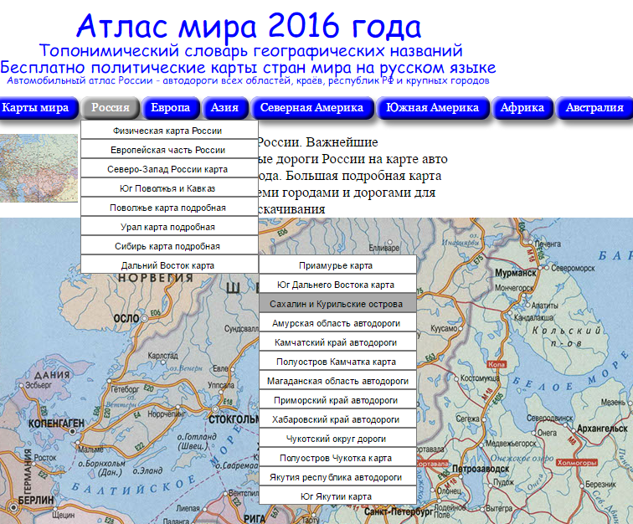Choose Европейская часть России entry
The height and width of the screenshot is (524, 633).
click(169, 150)
